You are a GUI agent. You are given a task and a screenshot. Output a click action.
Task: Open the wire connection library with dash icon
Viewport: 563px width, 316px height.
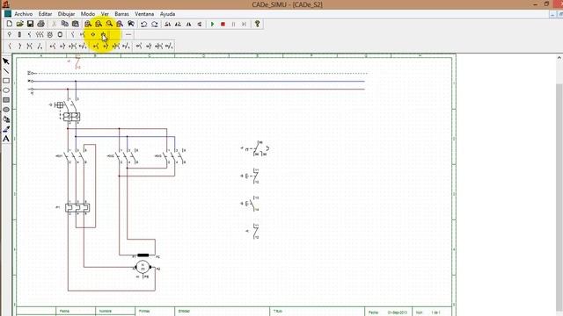click(128, 35)
